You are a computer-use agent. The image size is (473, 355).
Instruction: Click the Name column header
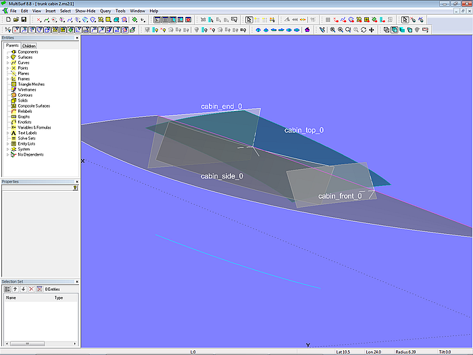(x=11, y=298)
